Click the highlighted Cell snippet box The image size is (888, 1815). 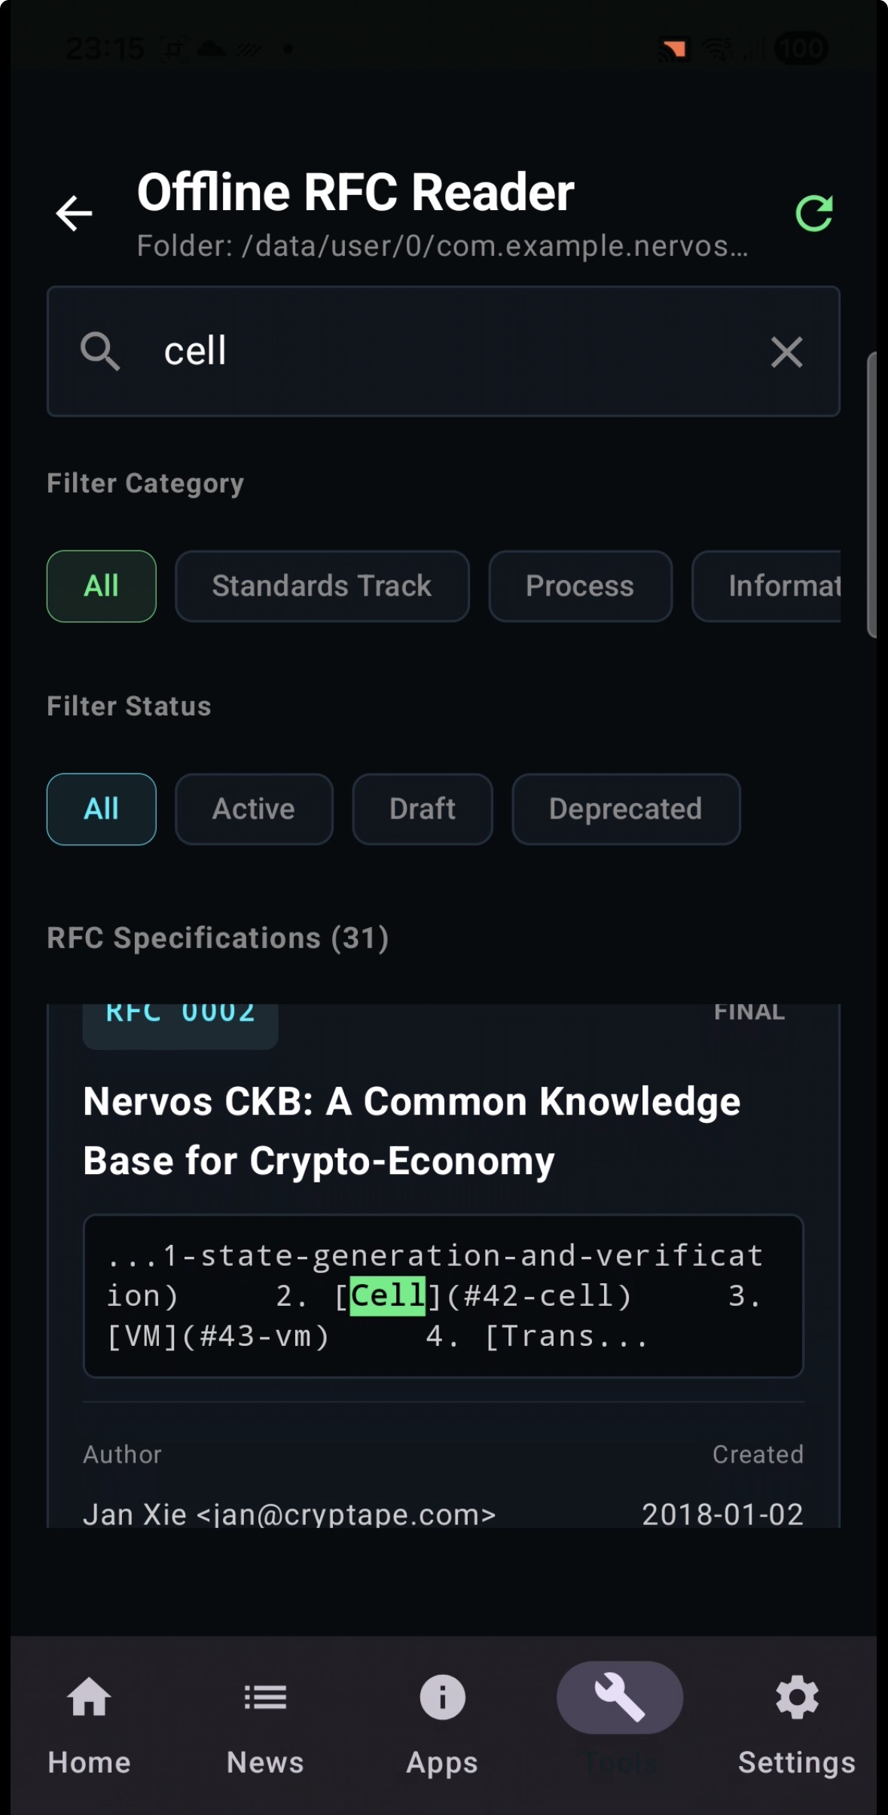443,1295
